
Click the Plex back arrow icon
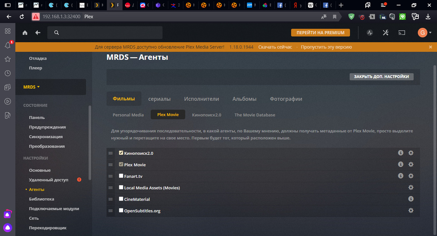pyautogui.click(x=38, y=33)
